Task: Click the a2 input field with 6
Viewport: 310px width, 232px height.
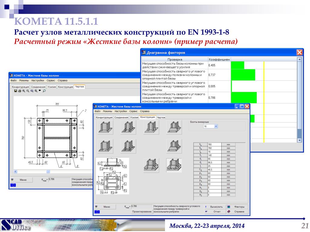Action: 214,191
